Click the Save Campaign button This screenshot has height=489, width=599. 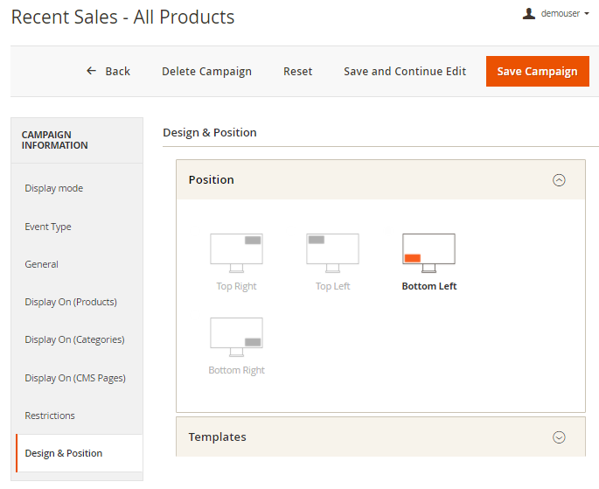pos(537,72)
